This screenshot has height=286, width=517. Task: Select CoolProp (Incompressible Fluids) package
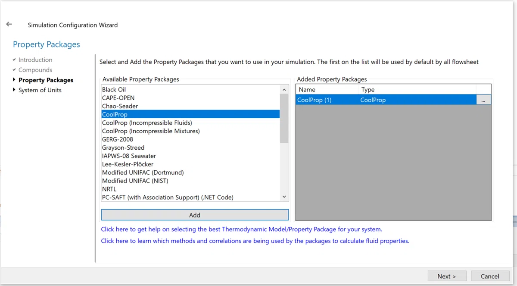(x=190, y=123)
